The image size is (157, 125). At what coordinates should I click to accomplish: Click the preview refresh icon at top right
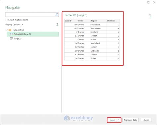pyautogui.click(x=150, y=16)
